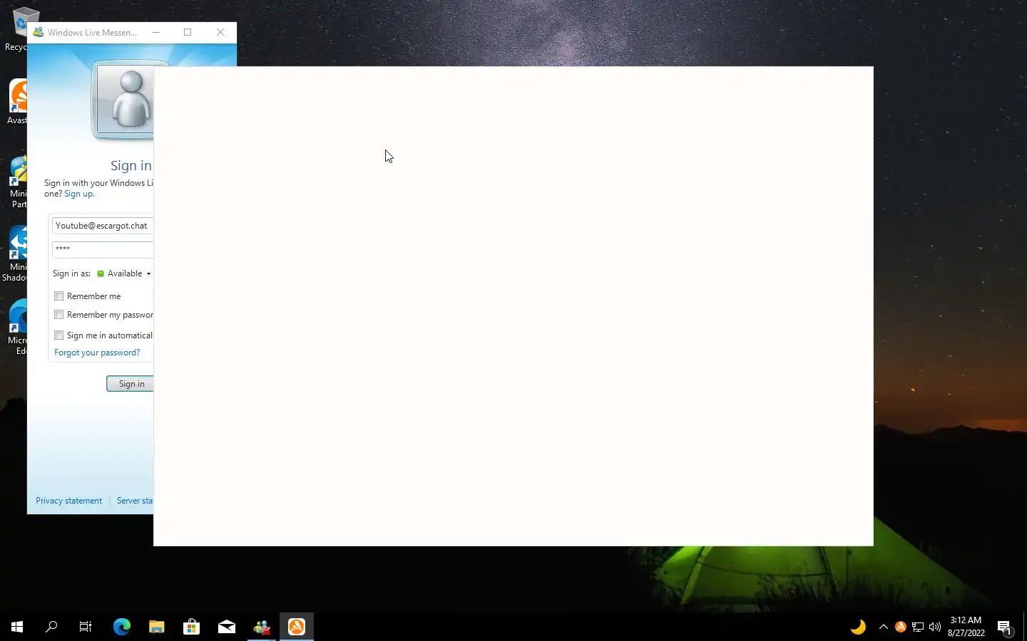Toggle Sign me in automatically checkbox

pyautogui.click(x=59, y=335)
